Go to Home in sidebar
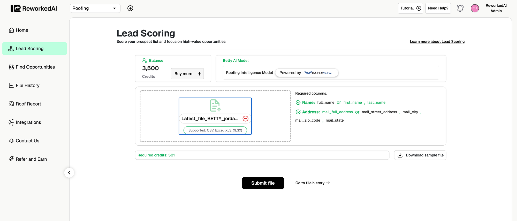This screenshot has height=221, width=517. coord(22,30)
